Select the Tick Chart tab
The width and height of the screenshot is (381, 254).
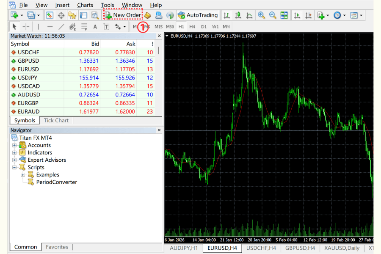pos(56,121)
